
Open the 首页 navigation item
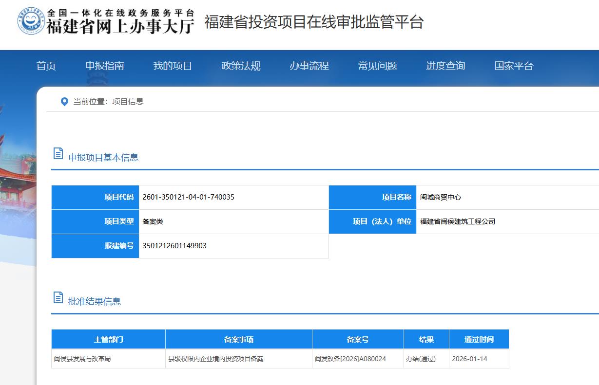(46, 66)
